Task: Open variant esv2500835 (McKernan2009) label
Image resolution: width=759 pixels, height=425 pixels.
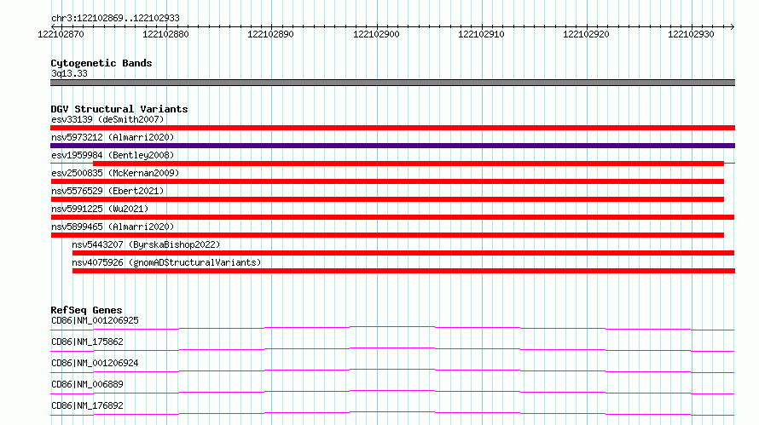Action: pyautogui.click(x=115, y=173)
